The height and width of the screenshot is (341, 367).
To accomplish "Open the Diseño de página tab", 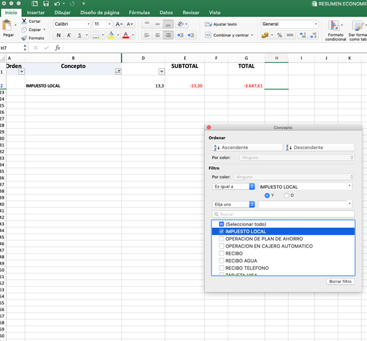I will tap(99, 12).
